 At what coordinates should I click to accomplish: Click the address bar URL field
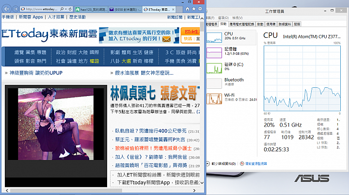pos(41,9)
